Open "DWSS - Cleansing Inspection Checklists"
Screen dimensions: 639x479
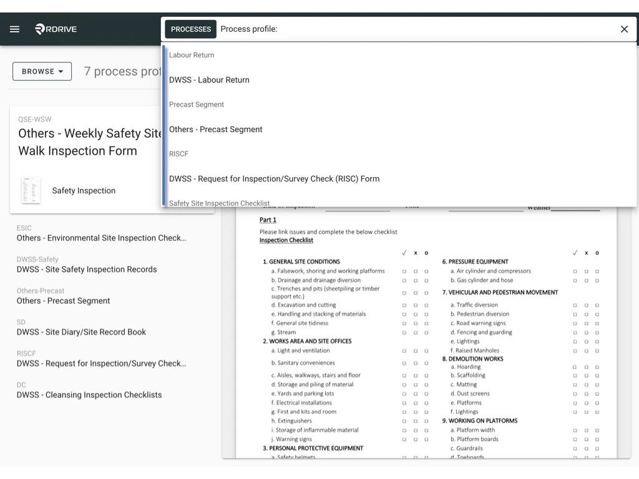[89, 395]
